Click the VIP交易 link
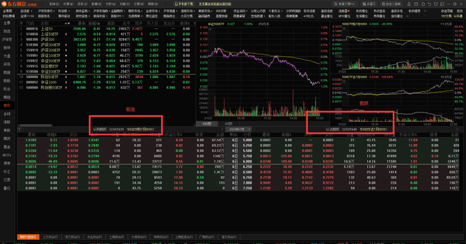 pyautogui.click(x=447, y=16)
